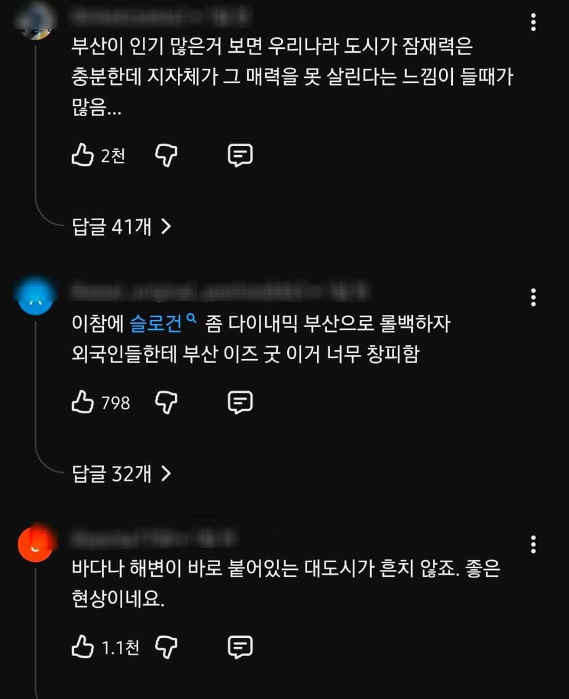Reply to the comment with 2천 likes
This screenshot has height=699, width=569.
pos(240,155)
